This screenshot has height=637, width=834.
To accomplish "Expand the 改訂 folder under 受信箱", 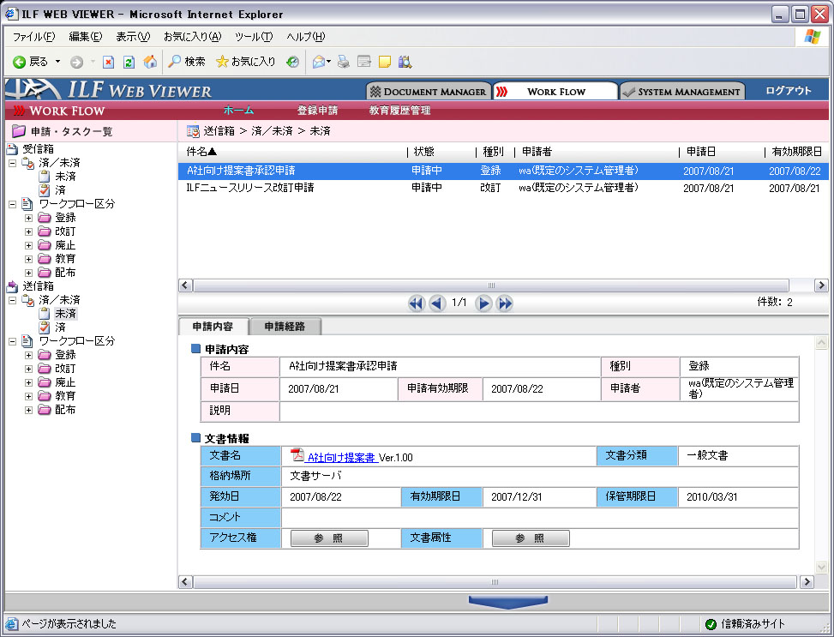I will [29, 231].
